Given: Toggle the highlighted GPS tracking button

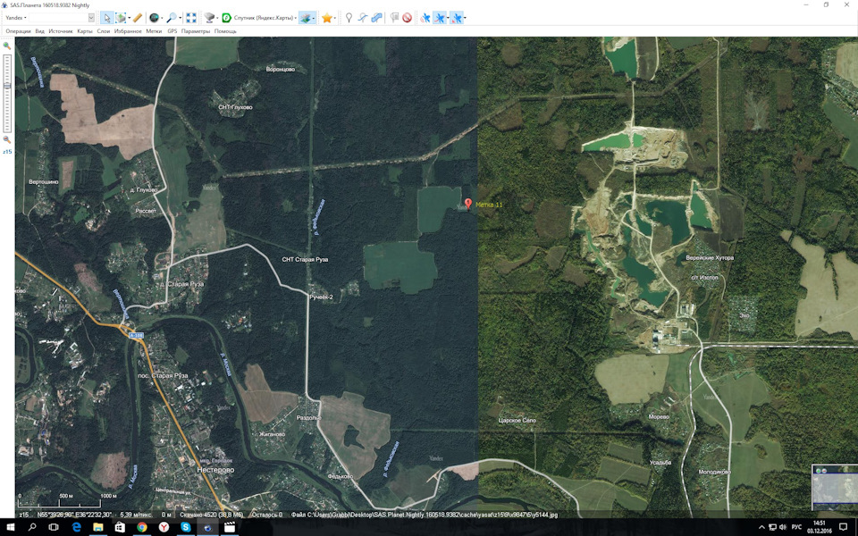Looking at the screenshot, I should pyautogui.click(x=440, y=18).
